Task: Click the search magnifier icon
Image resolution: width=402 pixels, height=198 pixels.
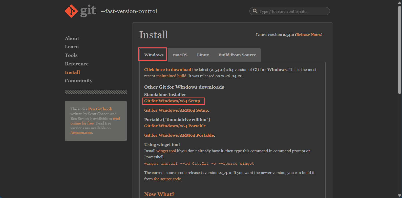Action: [255, 11]
